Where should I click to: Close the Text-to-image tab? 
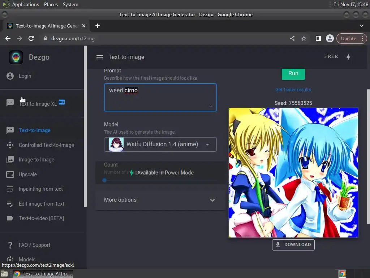tap(84, 26)
